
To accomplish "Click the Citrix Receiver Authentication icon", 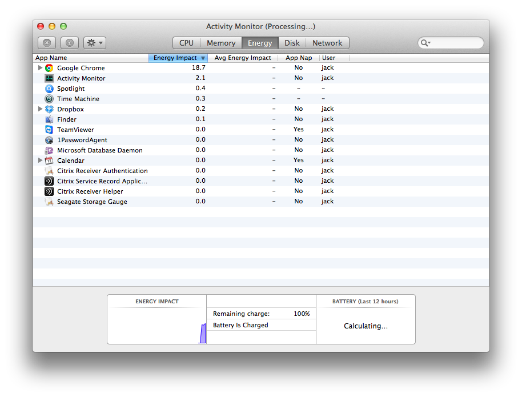I will point(49,171).
